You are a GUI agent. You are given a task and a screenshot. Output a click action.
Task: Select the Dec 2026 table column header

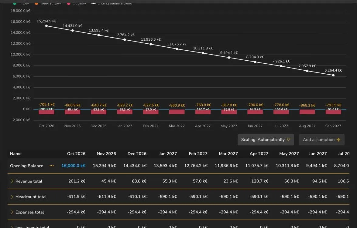tap(137, 154)
